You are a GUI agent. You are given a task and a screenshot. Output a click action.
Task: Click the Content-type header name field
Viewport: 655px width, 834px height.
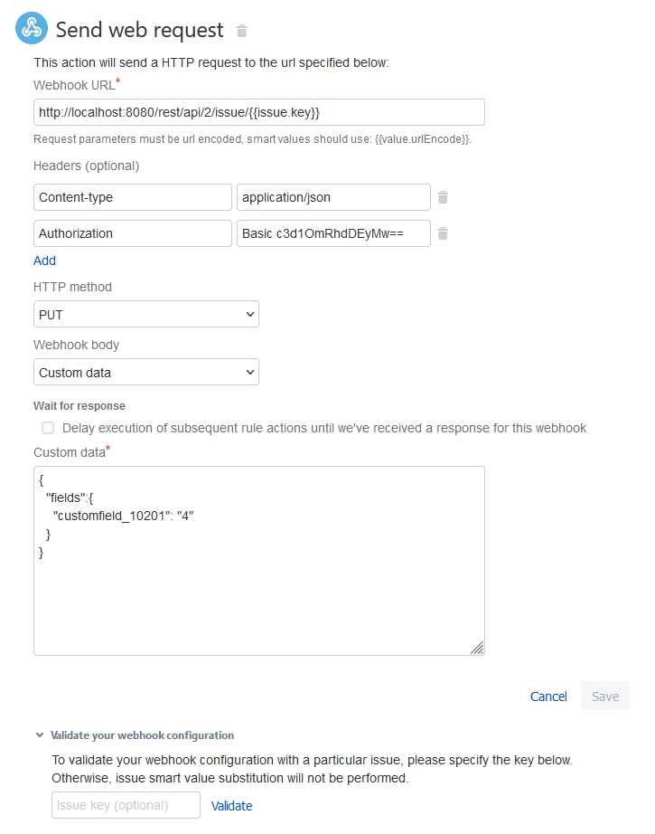pos(133,197)
